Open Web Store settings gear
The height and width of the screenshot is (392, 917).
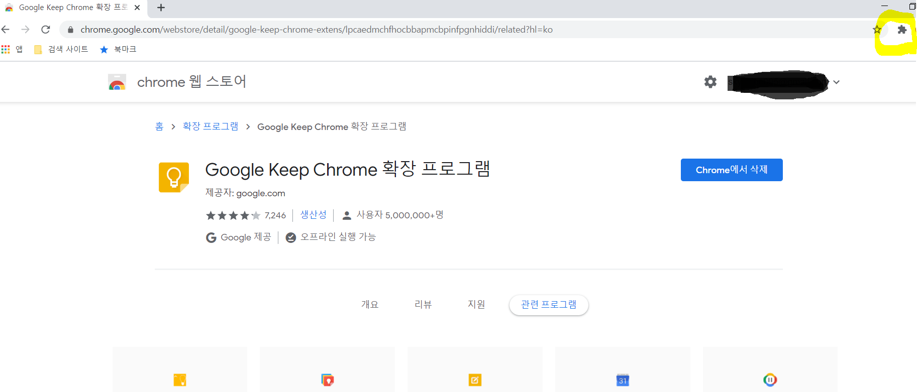[x=710, y=82]
